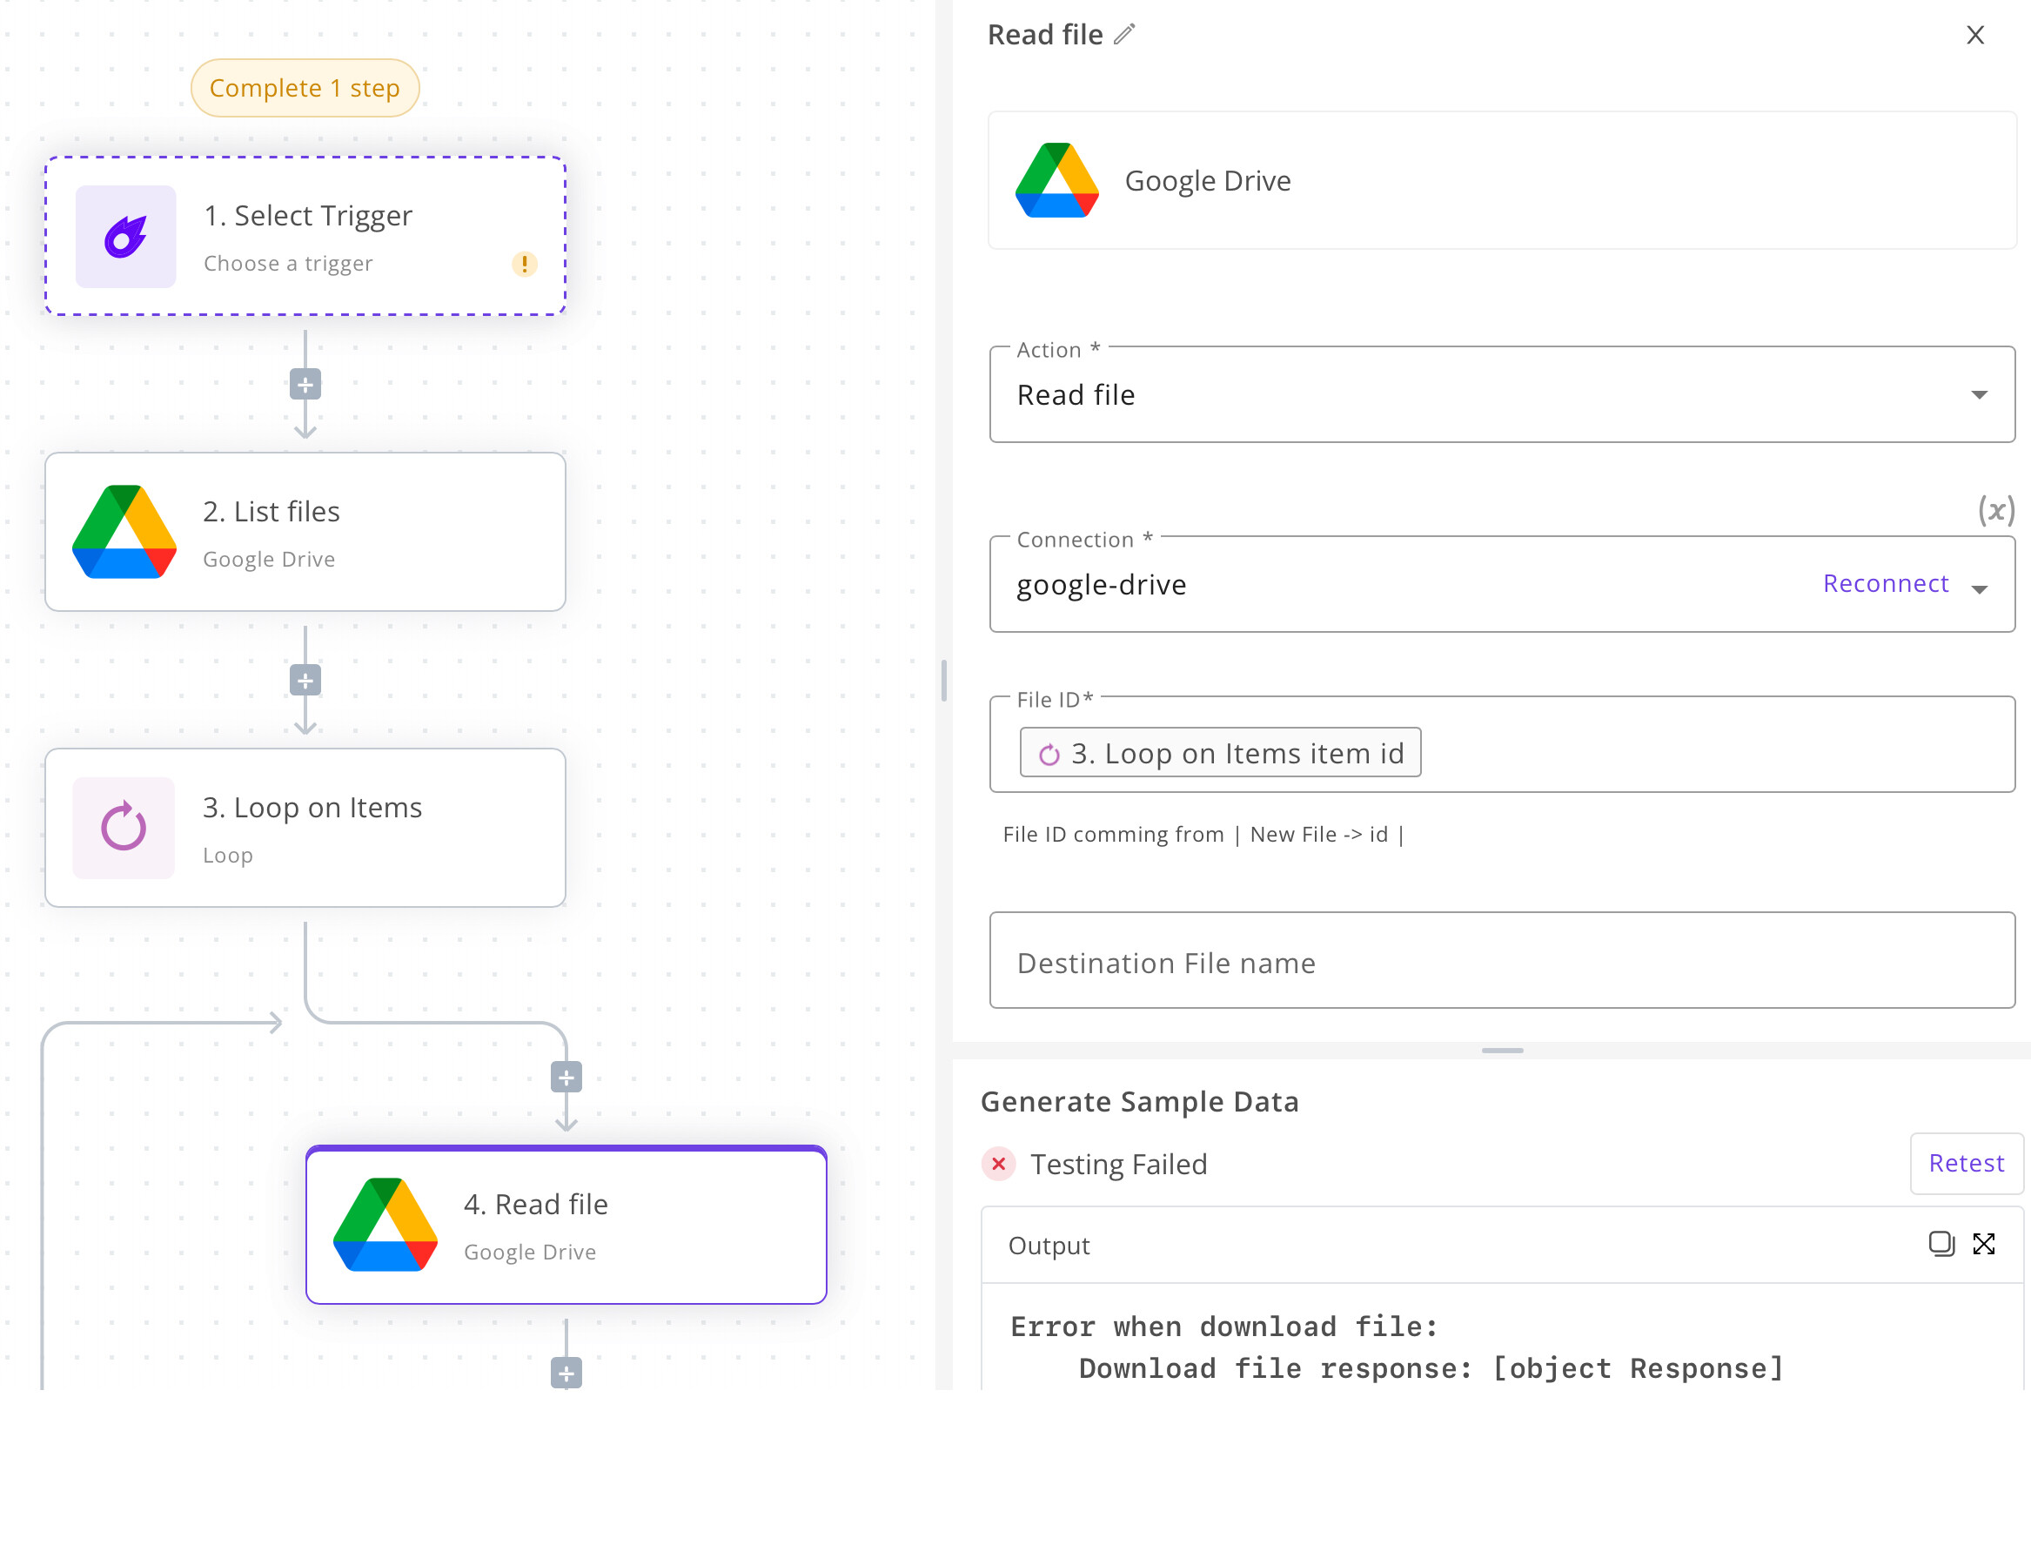Click the 'Choose a trigger' subtitle
The height and width of the screenshot is (1545, 2031).
pos(288,264)
